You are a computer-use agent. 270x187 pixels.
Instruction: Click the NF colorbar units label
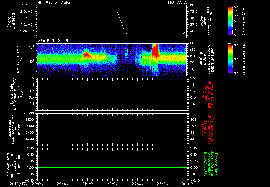[243, 21]
